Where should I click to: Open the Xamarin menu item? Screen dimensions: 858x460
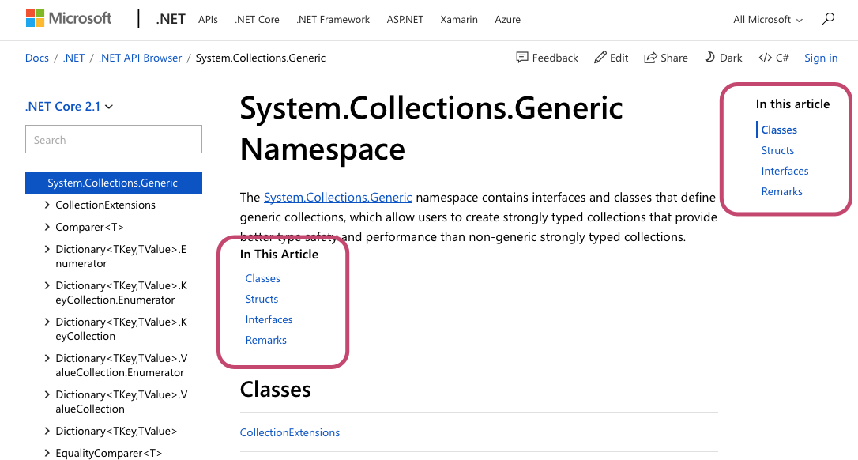[459, 19]
